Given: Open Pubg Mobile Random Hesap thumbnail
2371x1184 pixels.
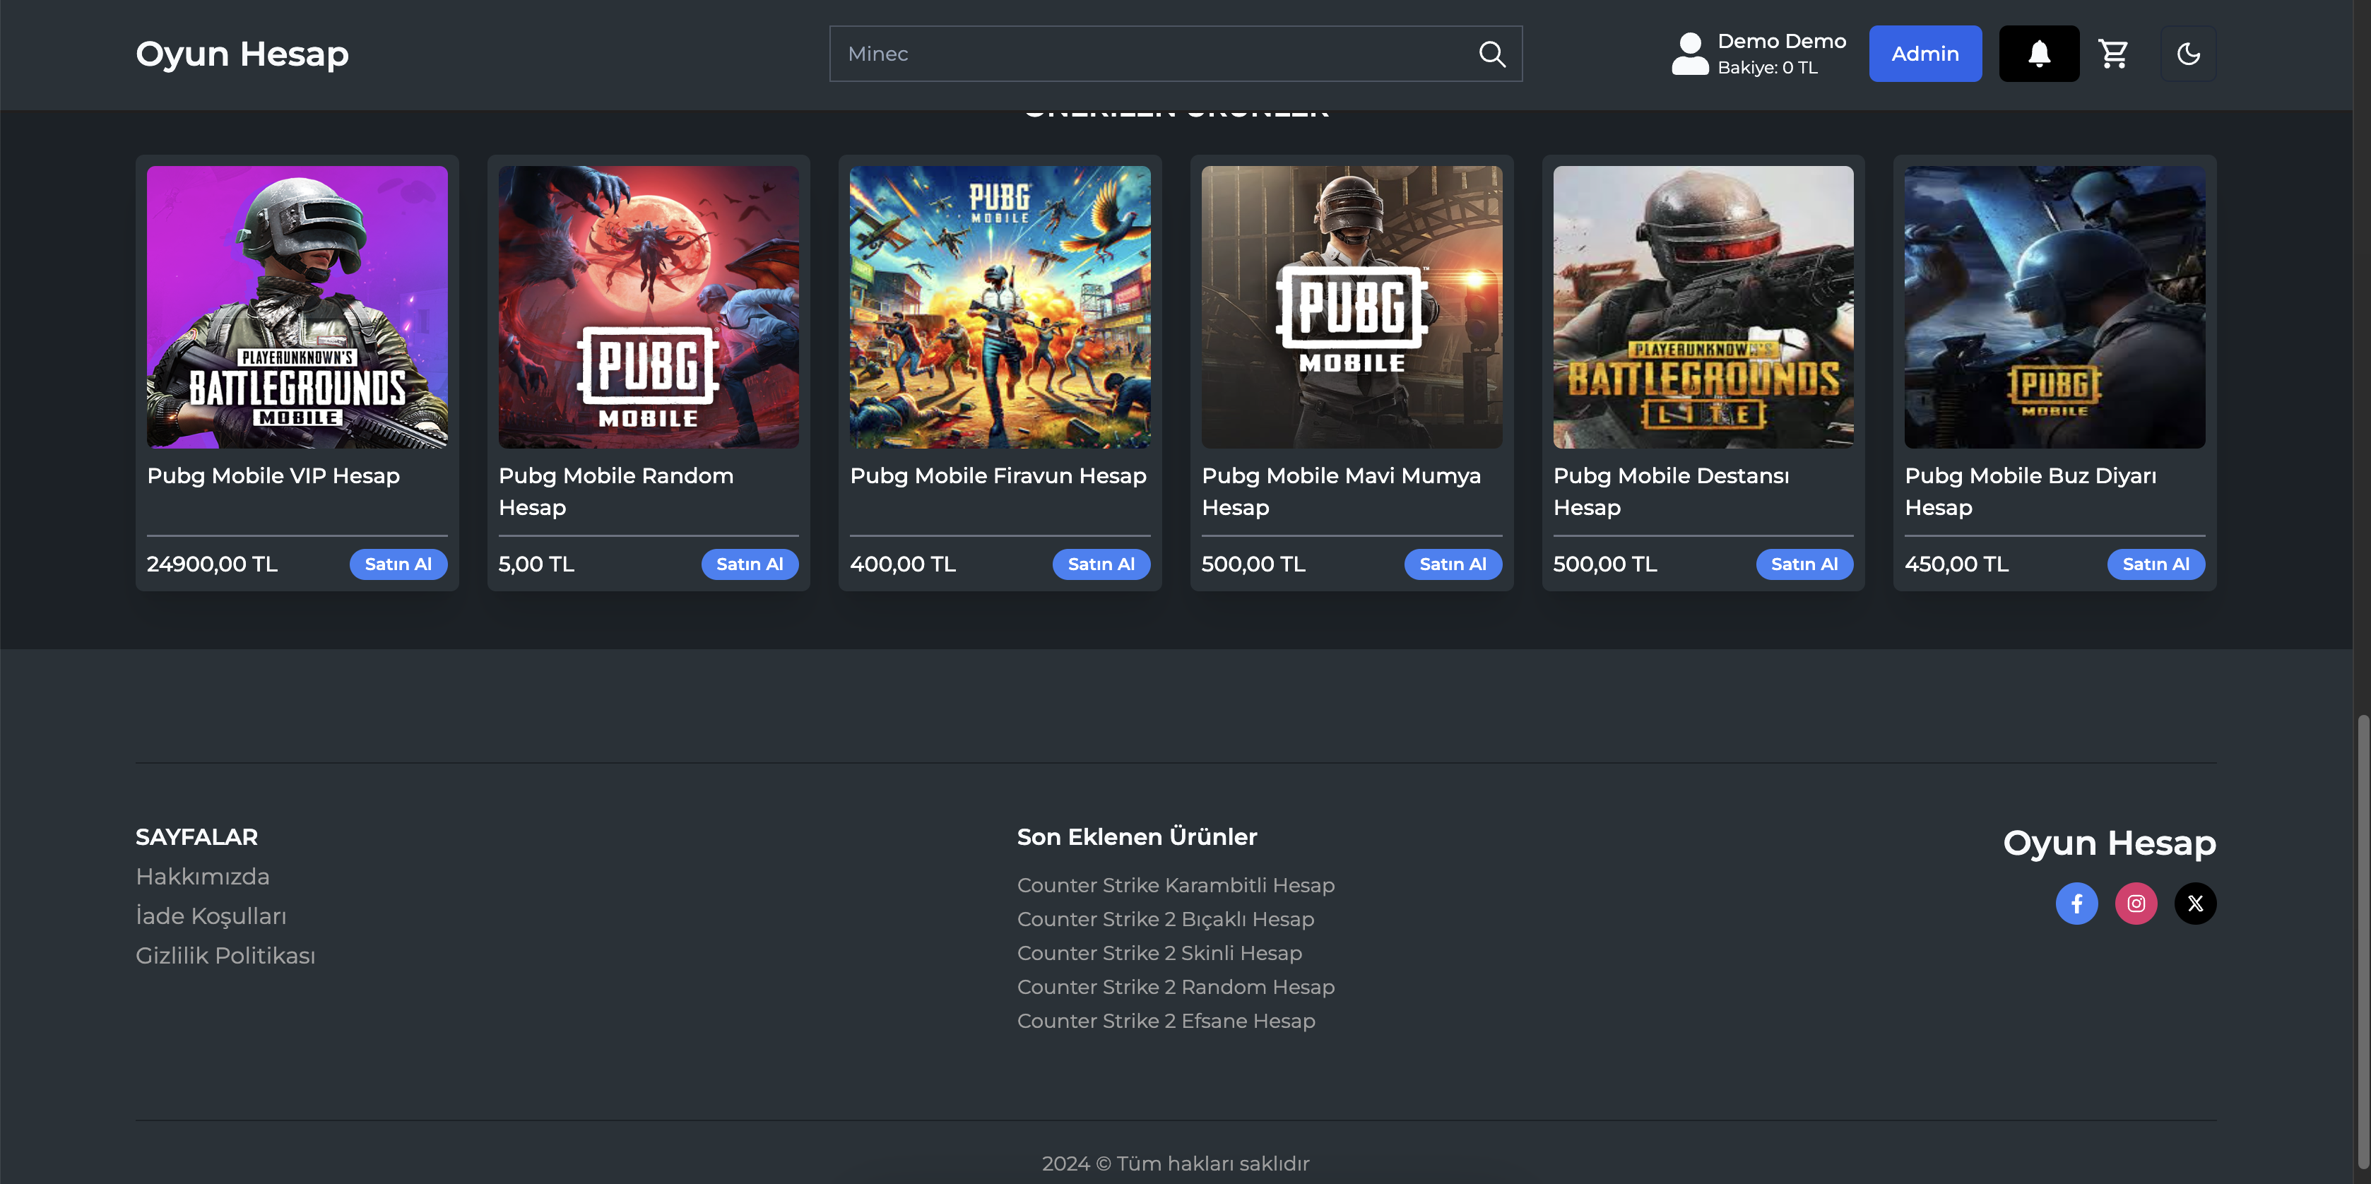Looking at the screenshot, I should click(649, 307).
